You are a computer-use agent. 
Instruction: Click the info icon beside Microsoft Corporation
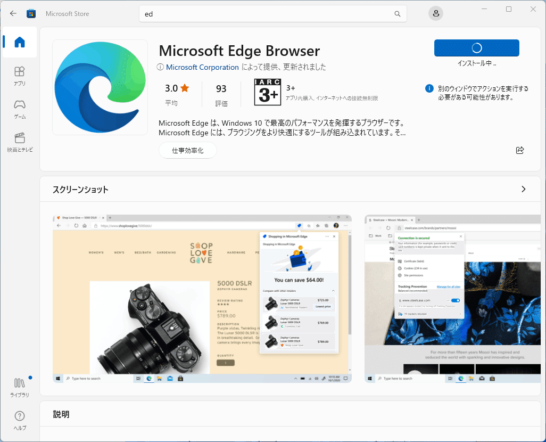coord(160,67)
